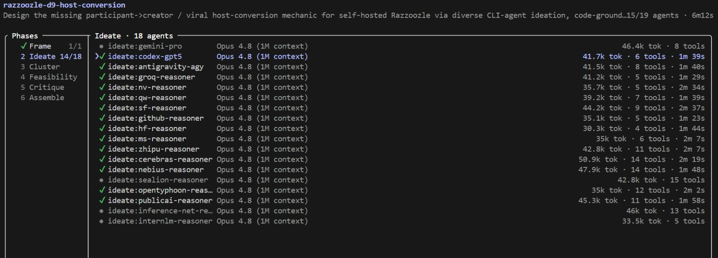
Task: Open the Critique phase
Action: [x=42, y=87]
